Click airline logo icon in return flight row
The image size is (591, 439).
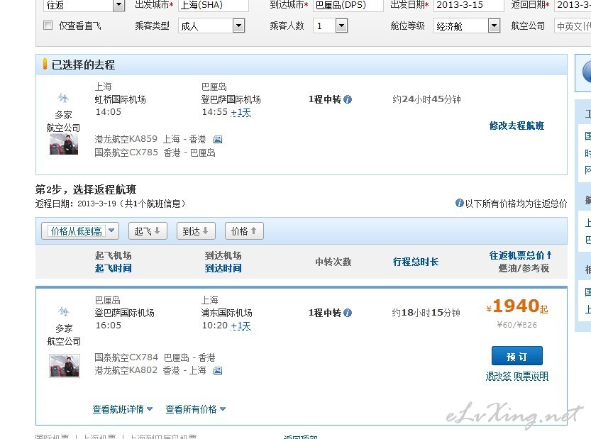coord(64,311)
